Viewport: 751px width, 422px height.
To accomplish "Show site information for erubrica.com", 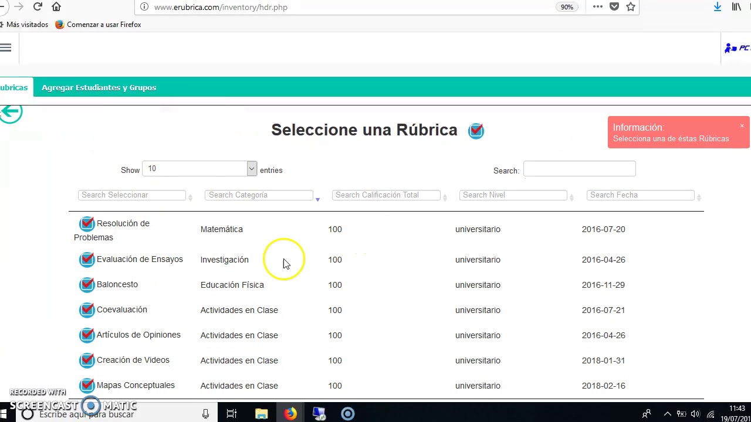I will click(x=144, y=7).
